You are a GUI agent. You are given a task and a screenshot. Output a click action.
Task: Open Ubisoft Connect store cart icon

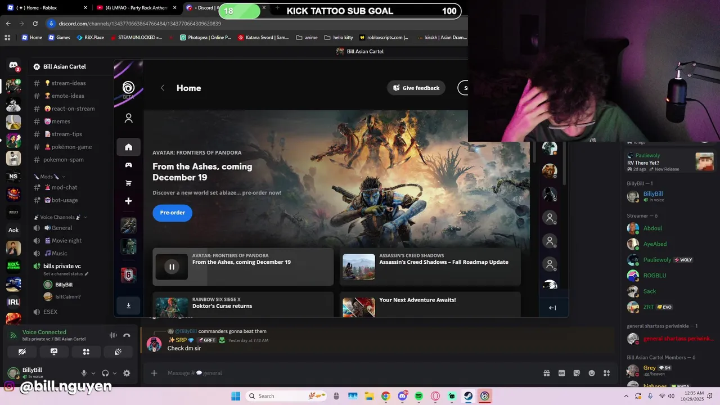128,183
